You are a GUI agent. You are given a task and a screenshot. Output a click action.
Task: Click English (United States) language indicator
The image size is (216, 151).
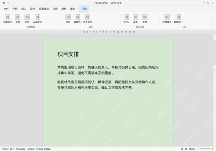point(39,149)
